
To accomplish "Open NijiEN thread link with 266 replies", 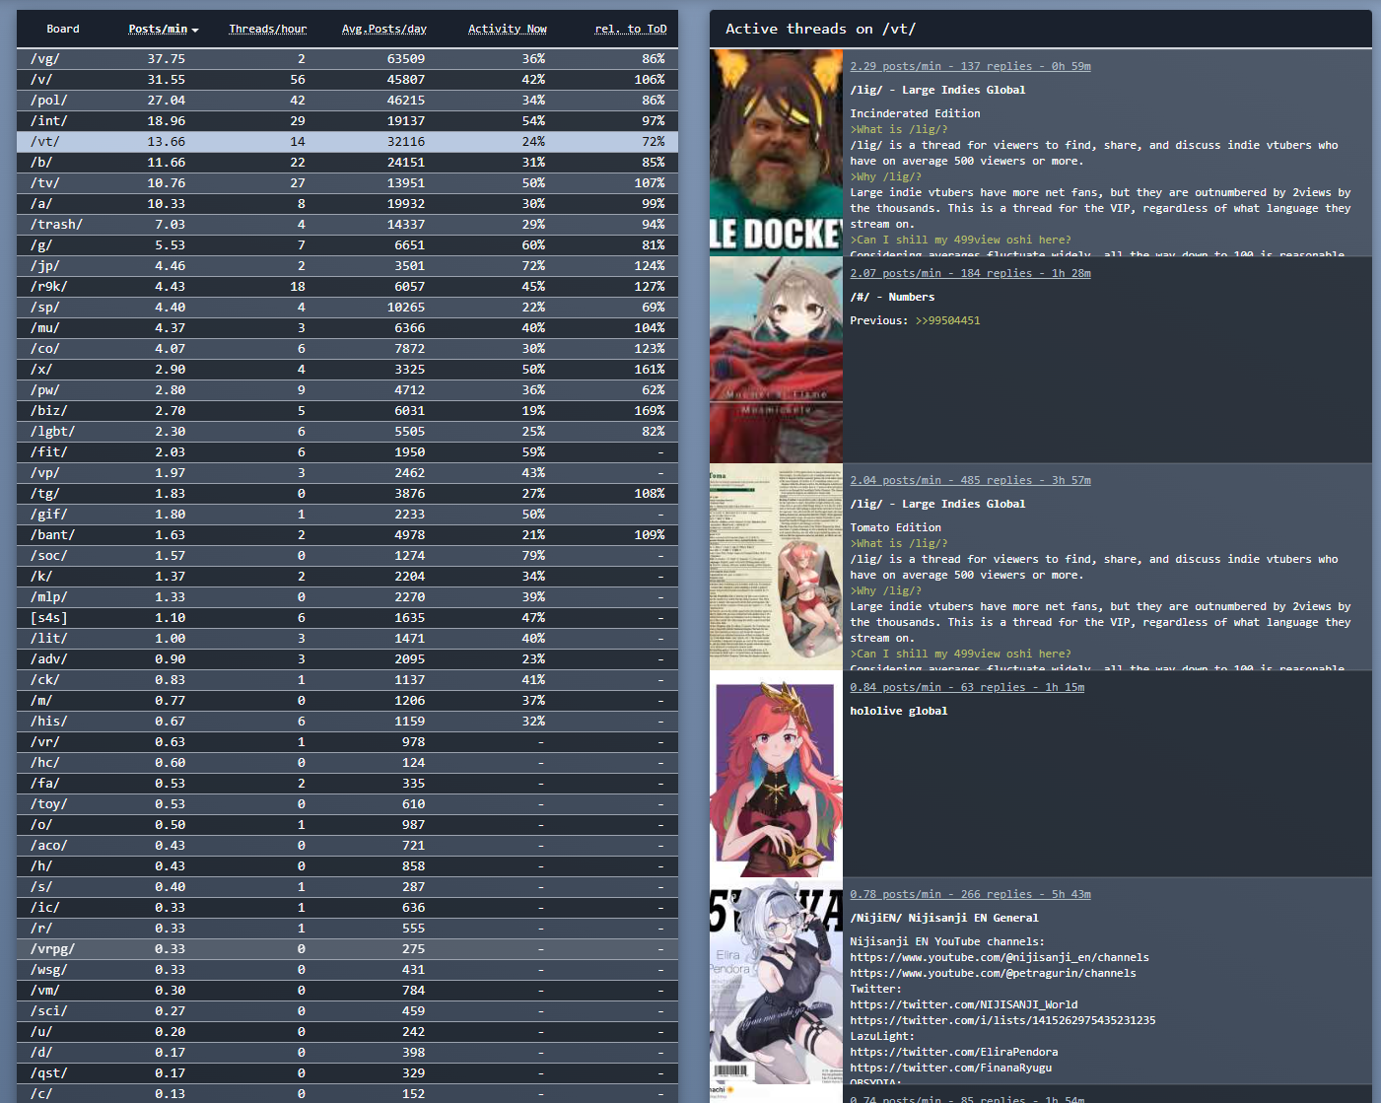I will 970,894.
